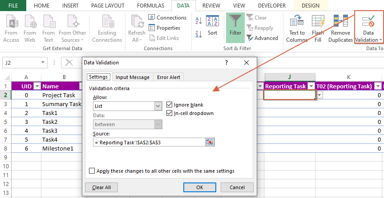Enable Apply these changes to all cells
384x198 pixels.
pyautogui.click(x=92, y=171)
